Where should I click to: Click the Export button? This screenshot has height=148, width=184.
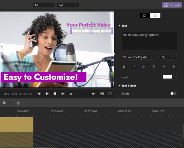(x=172, y=5)
